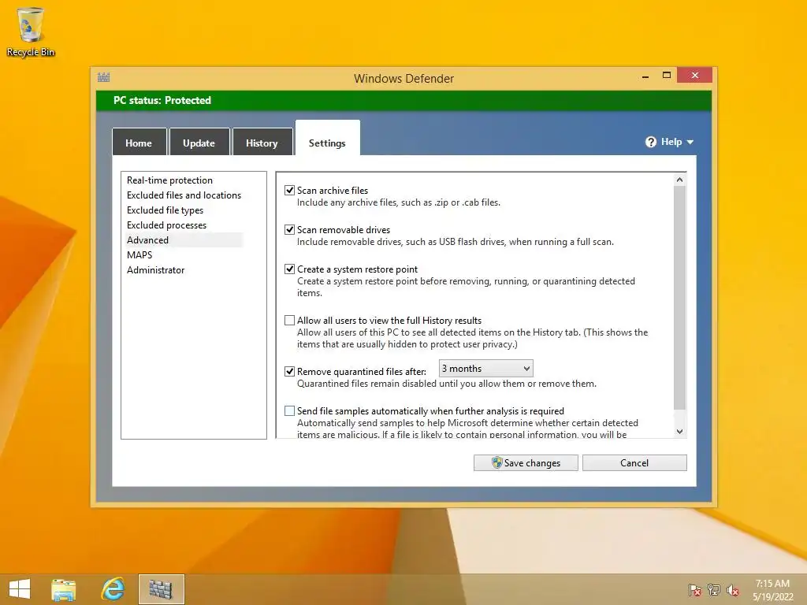Click the settings panel scrollbar thumb
The image size is (807, 605).
679,298
